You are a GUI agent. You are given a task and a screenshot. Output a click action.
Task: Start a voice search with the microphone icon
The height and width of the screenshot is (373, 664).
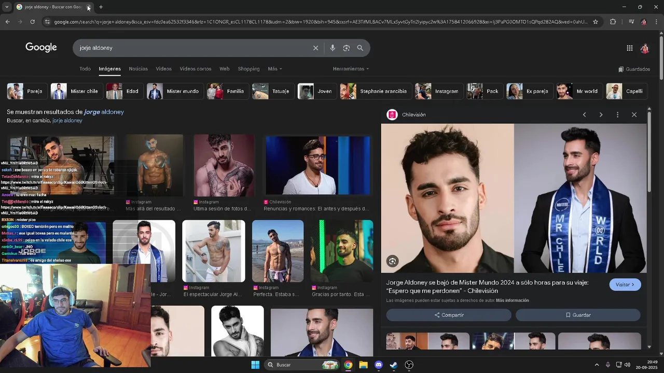[333, 48]
